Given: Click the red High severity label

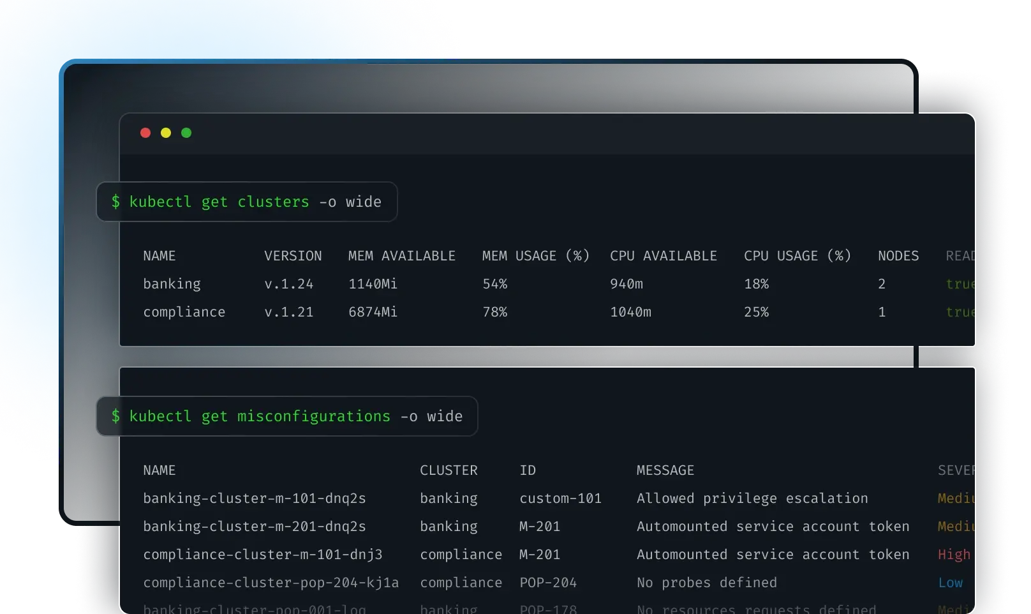Looking at the screenshot, I should coord(953,555).
